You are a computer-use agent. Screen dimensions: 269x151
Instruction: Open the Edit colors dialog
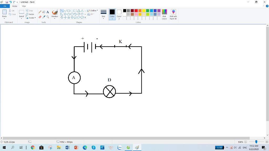pyautogui.click(x=164, y=14)
